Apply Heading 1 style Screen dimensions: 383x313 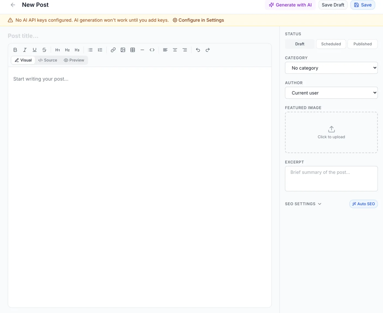pos(57,50)
